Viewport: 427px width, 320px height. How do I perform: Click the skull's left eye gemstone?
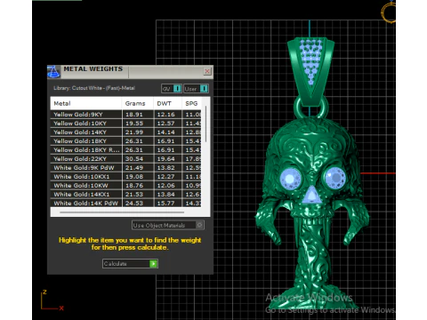[290, 179]
